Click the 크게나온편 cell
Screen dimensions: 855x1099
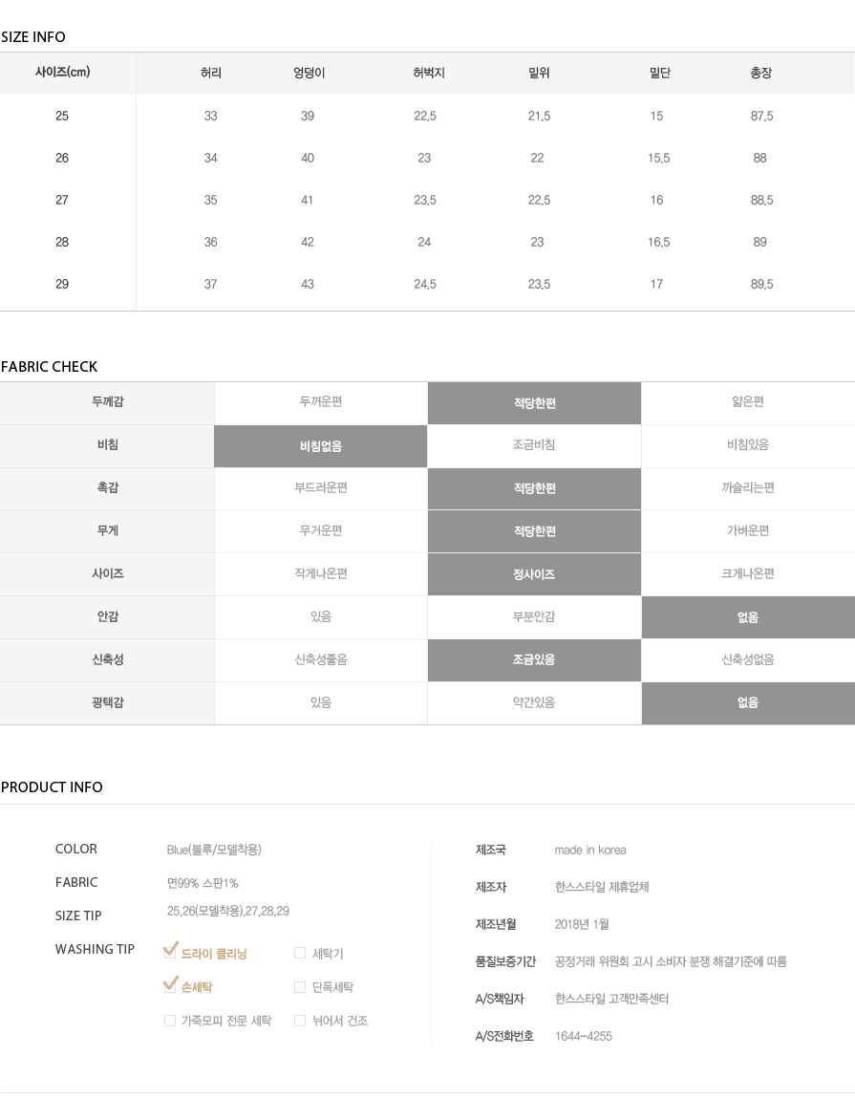click(x=748, y=573)
